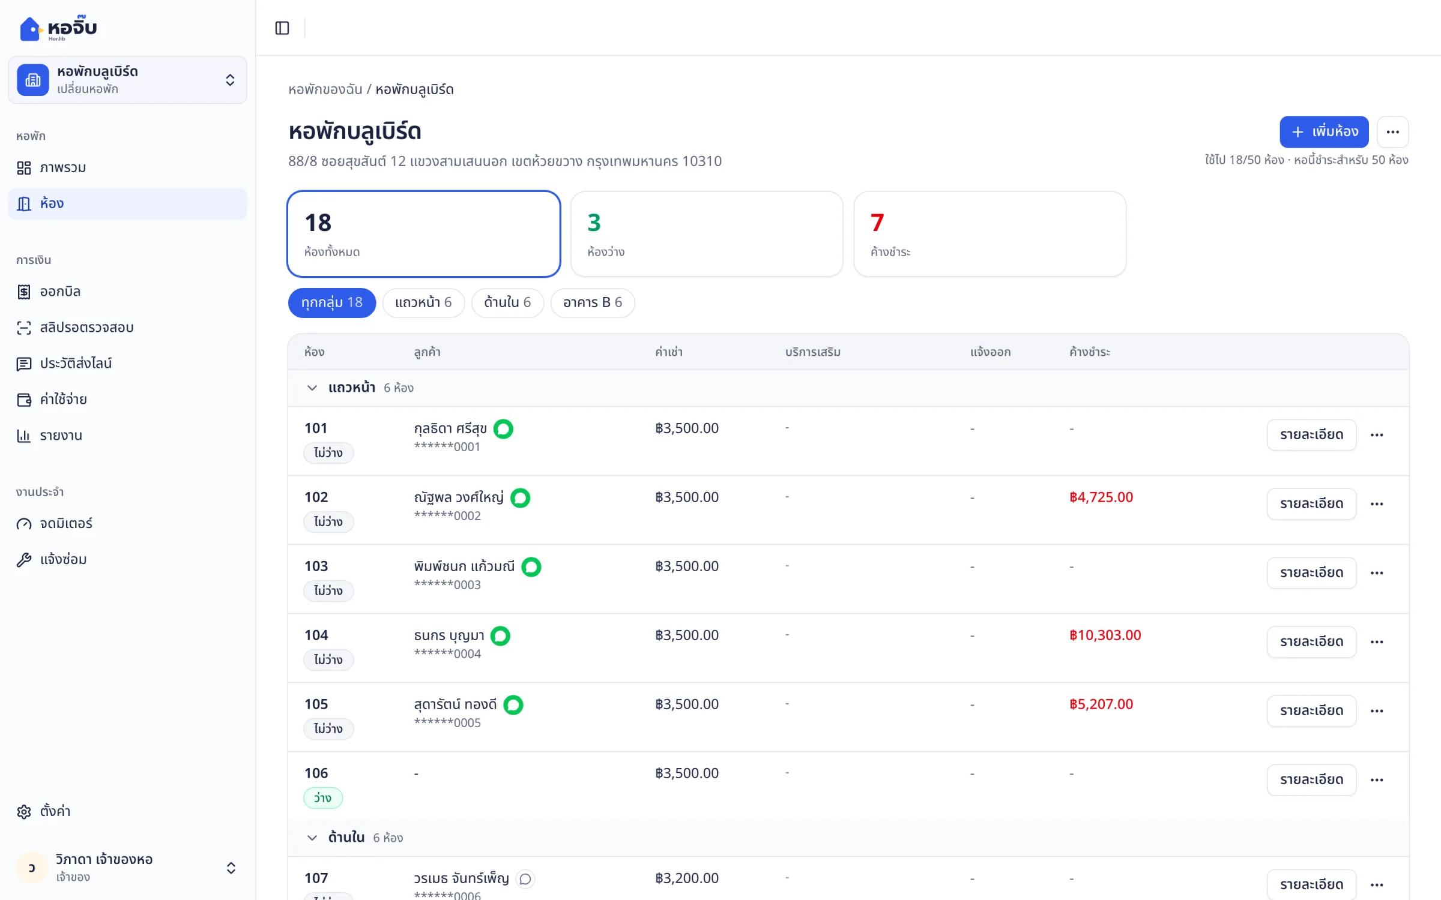The image size is (1441, 900).
Task: Switch to อาคาร B 6 filter
Action: pyautogui.click(x=593, y=302)
